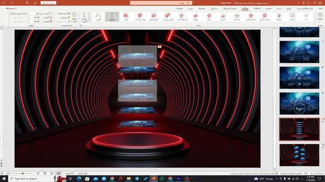Open the ملف (File) tab
Image resolution: width=325 pixels, height=182 pixels.
pos(320,9)
